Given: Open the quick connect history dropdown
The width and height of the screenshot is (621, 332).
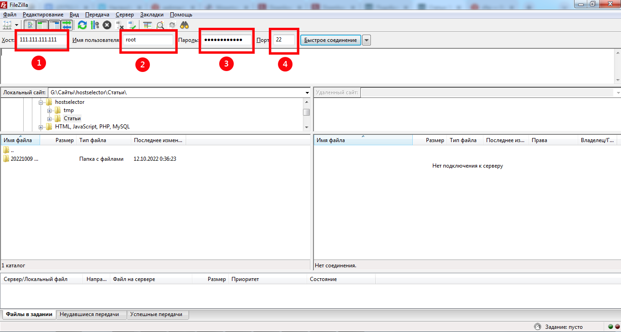Looking at the screenshot, I should 367,40.
